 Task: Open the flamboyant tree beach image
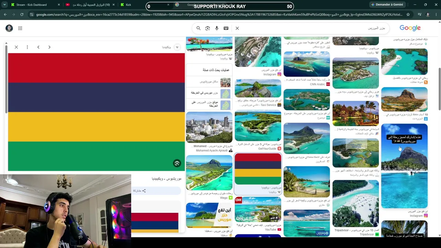tap(209, 44)
